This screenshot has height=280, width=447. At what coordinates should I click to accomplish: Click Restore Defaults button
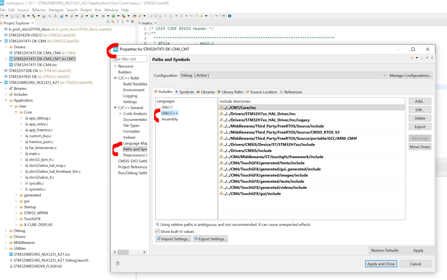[x=385, y=250]
